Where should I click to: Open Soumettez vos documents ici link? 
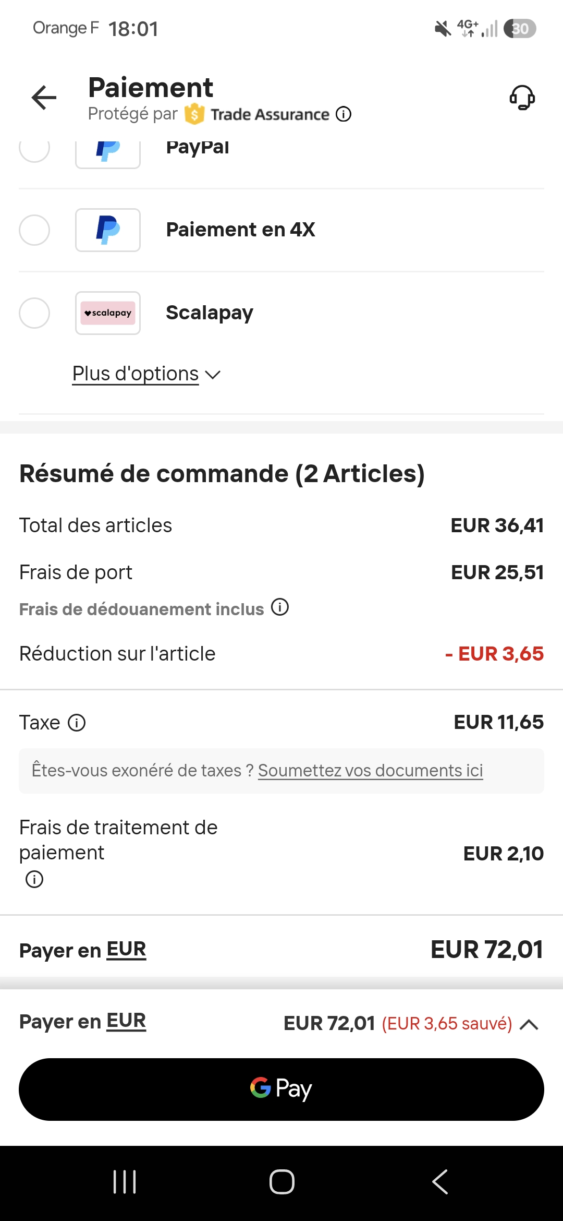[371, 771]
